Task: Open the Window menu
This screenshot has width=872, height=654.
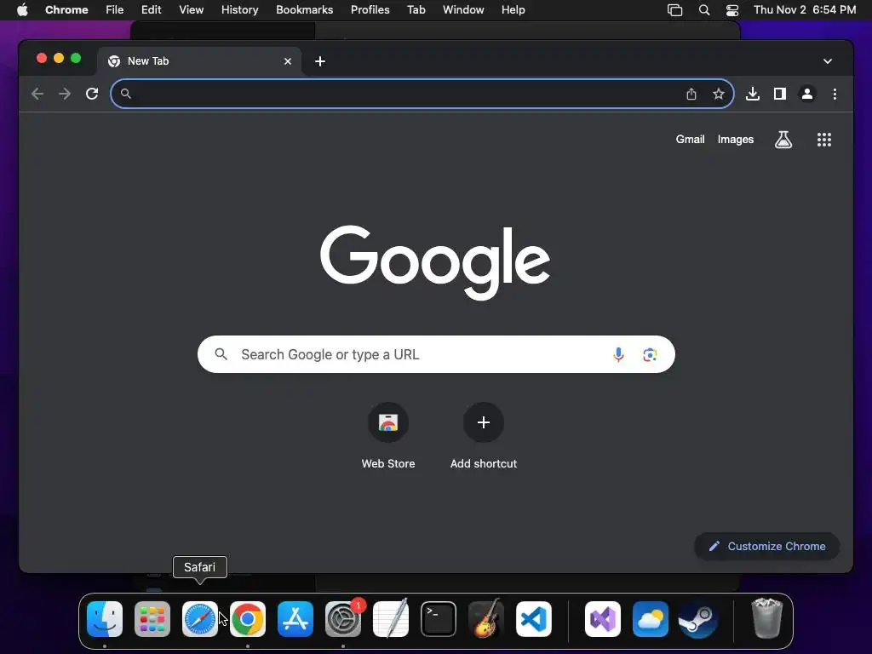Action: point(463,10)
